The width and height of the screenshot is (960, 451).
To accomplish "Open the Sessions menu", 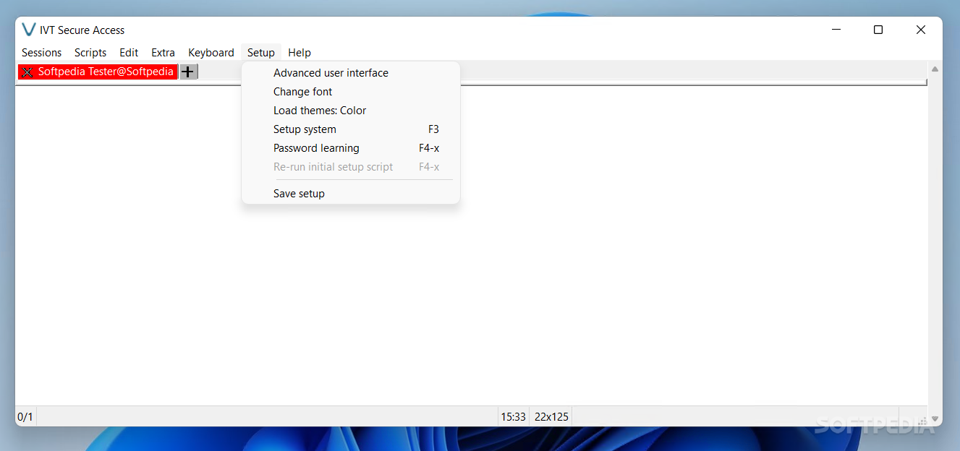I will (x=42, y=53).
